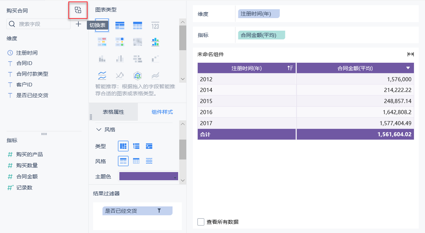Click the plus icon beside the field search
The width and height of the screenshot is (425, 233).
click(x=78, y=24)
